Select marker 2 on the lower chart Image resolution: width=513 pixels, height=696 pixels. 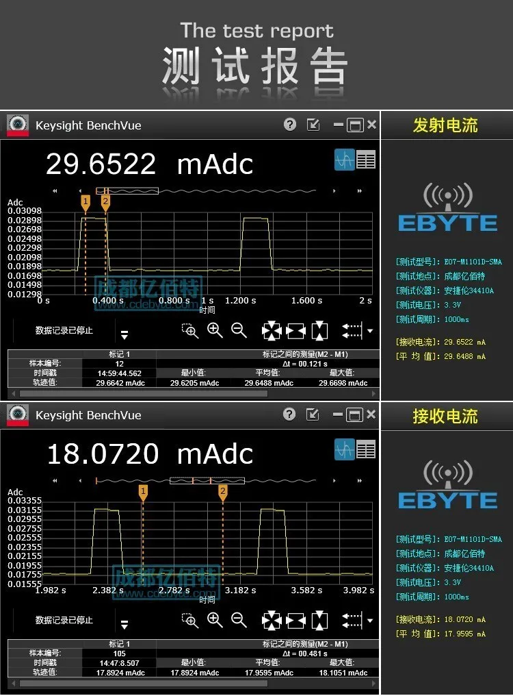click(x=222, y=491)
